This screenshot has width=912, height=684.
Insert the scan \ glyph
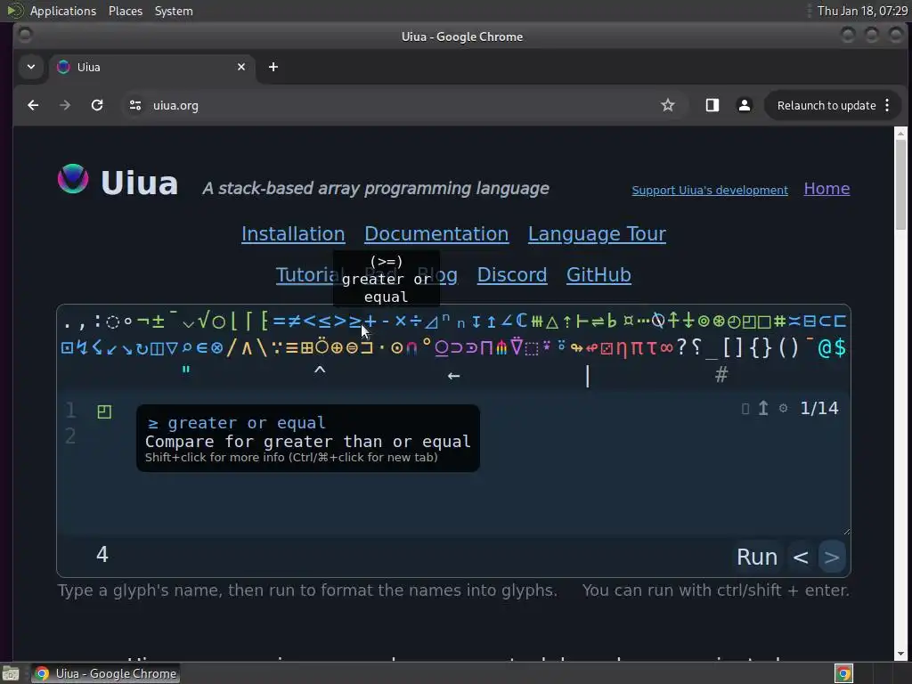pyautogui.click(x=261, y=348)
